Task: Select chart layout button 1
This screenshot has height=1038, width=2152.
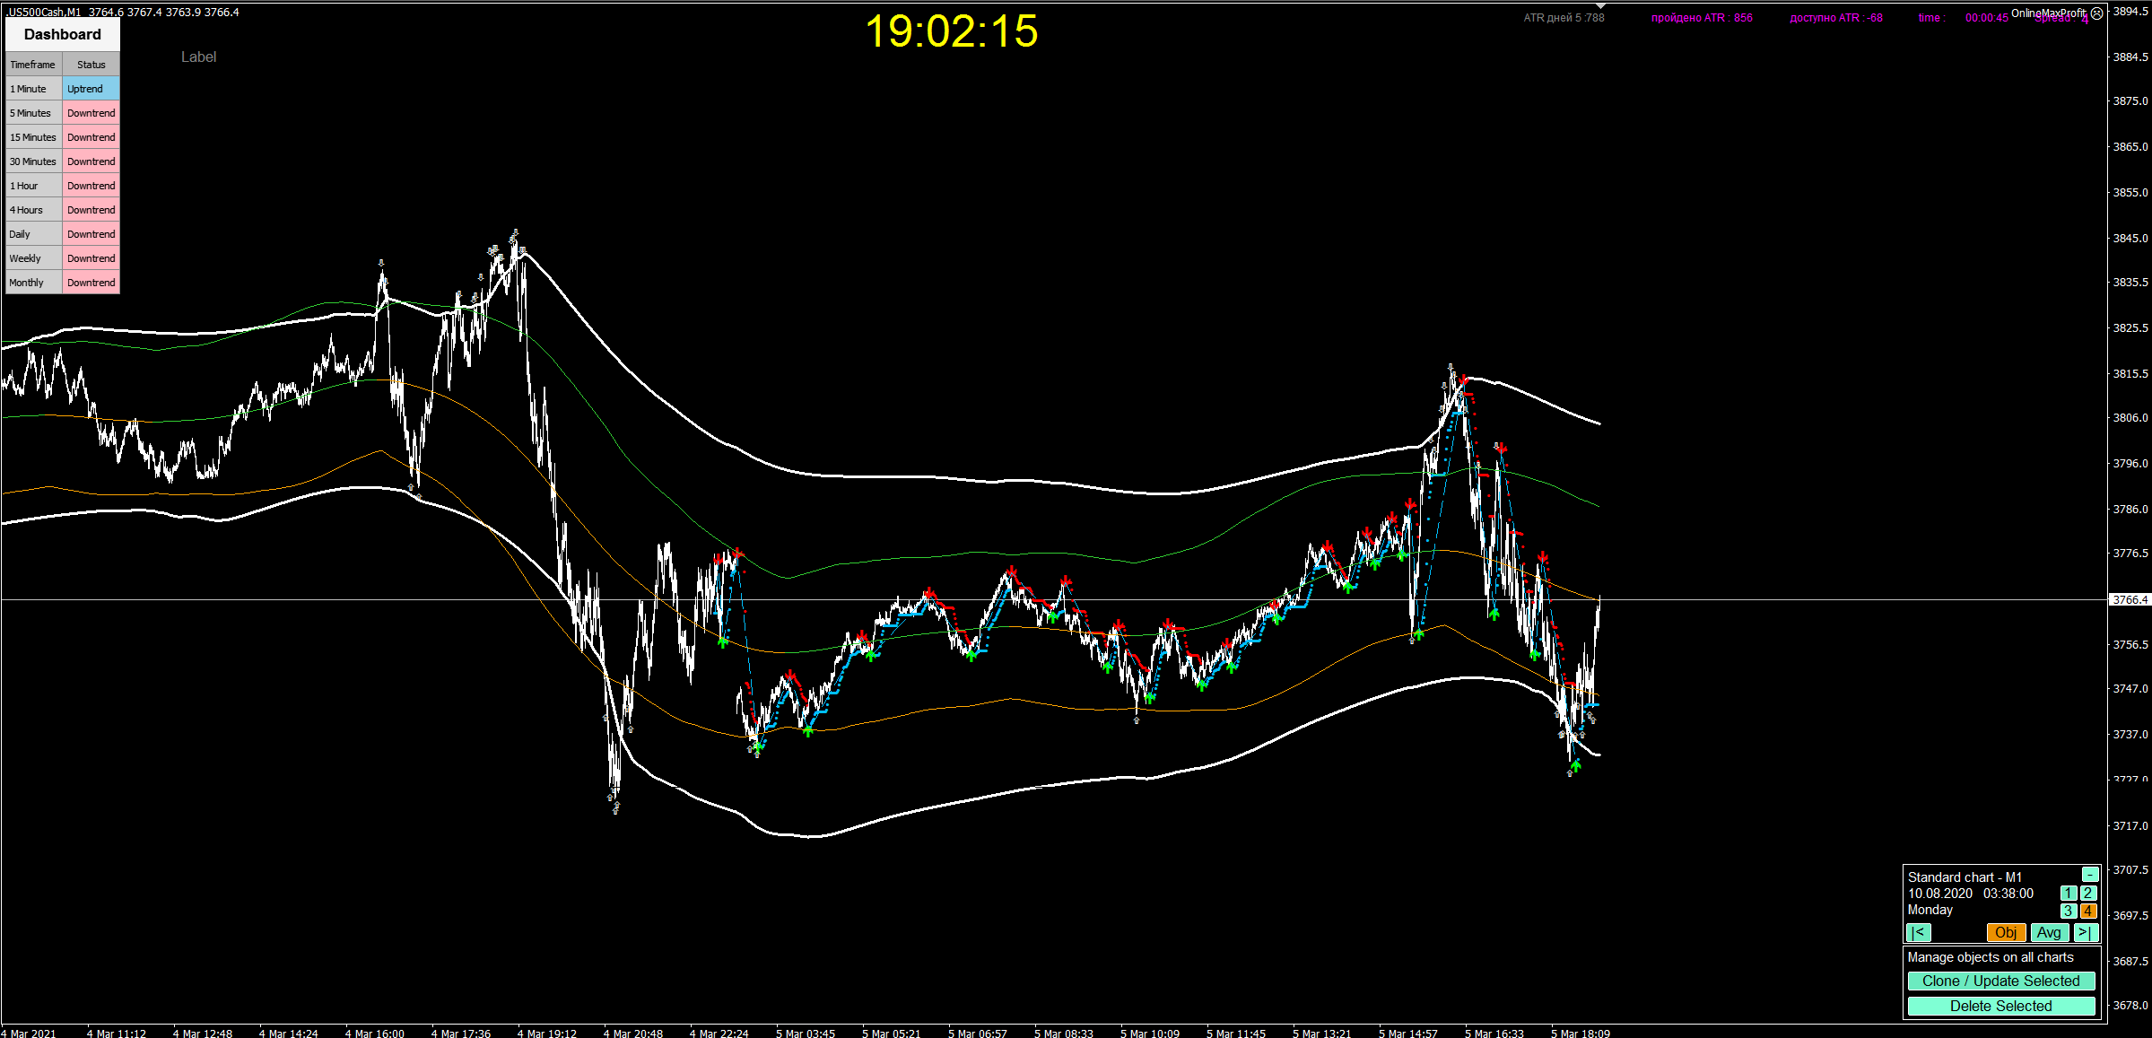Action: (x=2068, y=894)
